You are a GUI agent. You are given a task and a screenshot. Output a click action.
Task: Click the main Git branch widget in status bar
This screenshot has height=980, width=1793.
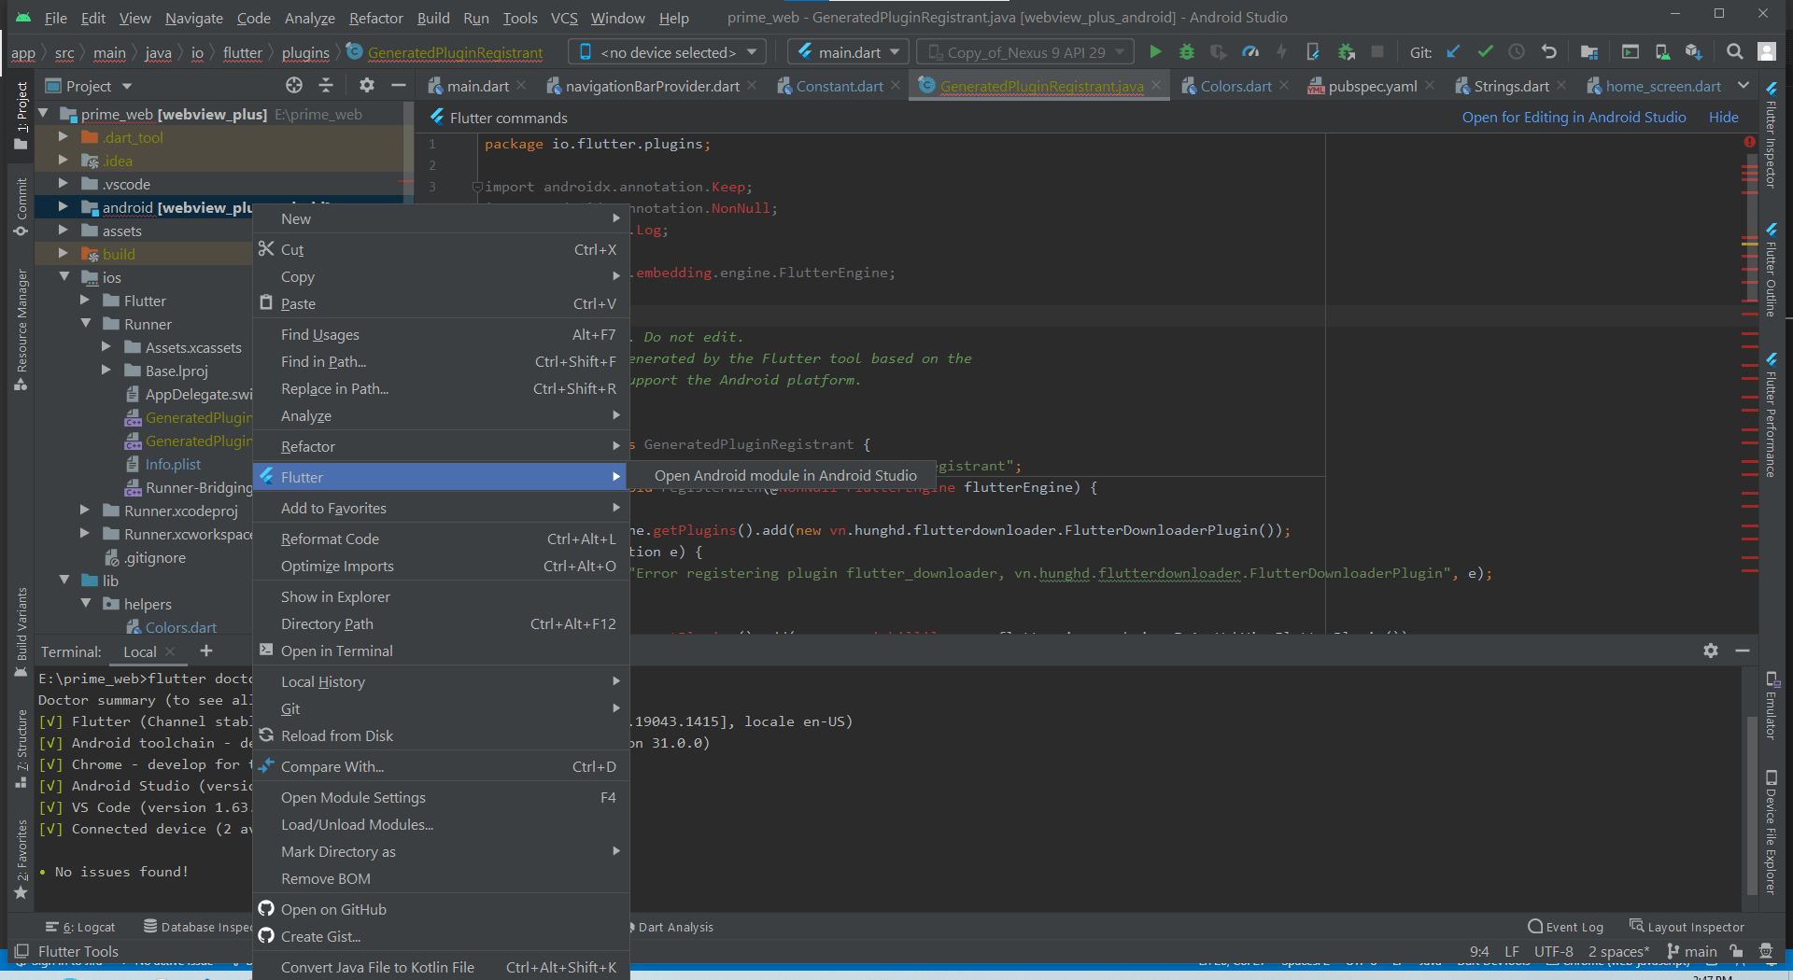(x=1692, y=951)
